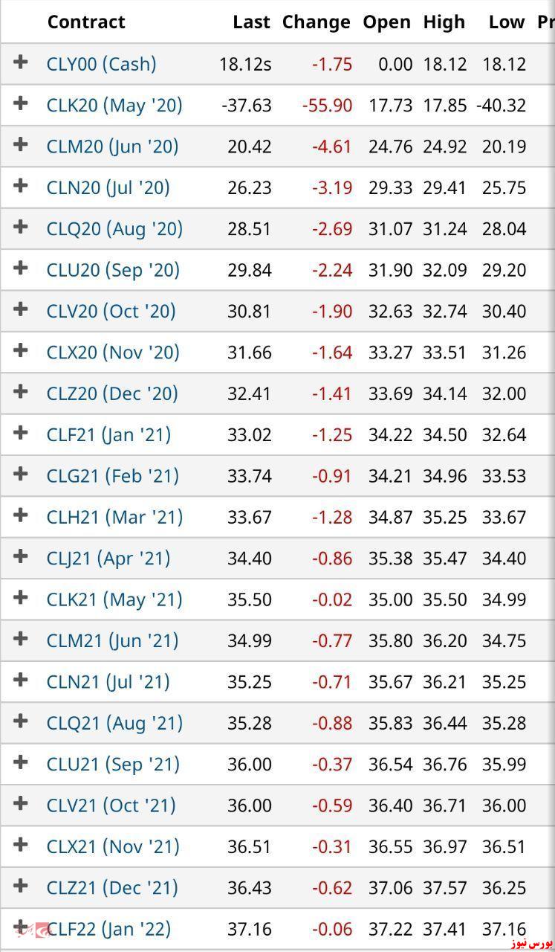This screenshot has width=555, height=952.
Task: Expand the CLK20 (May '20) row plus icon
Action: pyautogui.click(x=21, y=103)
